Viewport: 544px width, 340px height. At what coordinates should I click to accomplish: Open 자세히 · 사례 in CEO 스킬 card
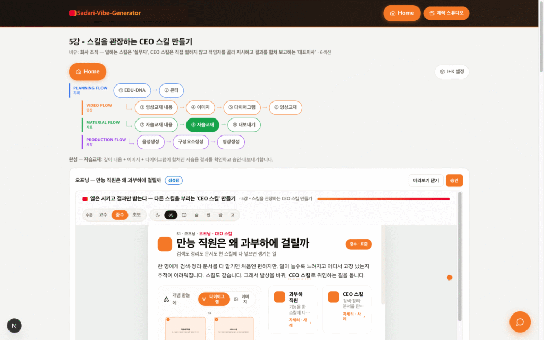point(353,317)
